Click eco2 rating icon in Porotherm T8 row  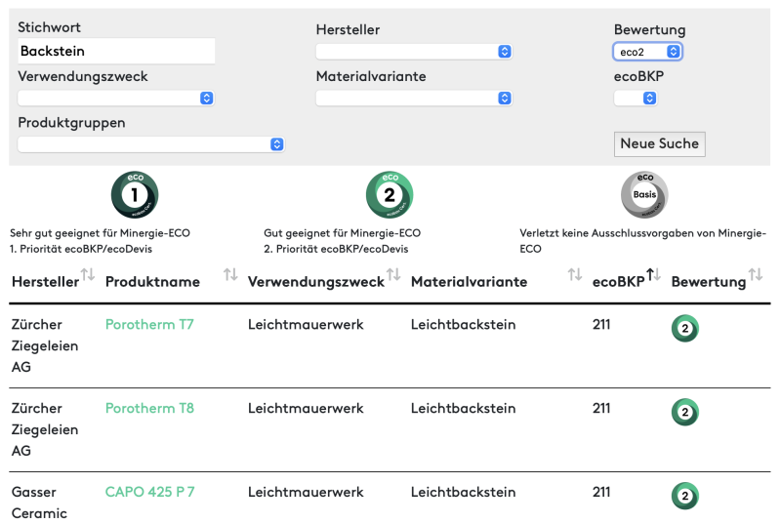click(685, 412)
